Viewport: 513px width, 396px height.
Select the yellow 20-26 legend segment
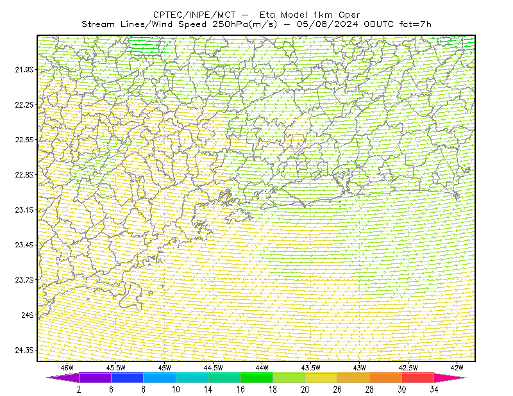(x=321, y=377)
